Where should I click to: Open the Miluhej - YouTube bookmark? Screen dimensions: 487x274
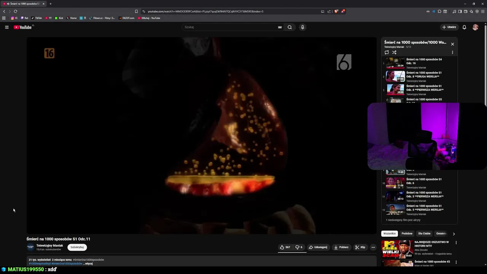[x=149, y=18]
